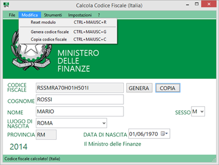Click the Il Ministro delle Finanze text
219x165 pixels.
pos(112,144)
